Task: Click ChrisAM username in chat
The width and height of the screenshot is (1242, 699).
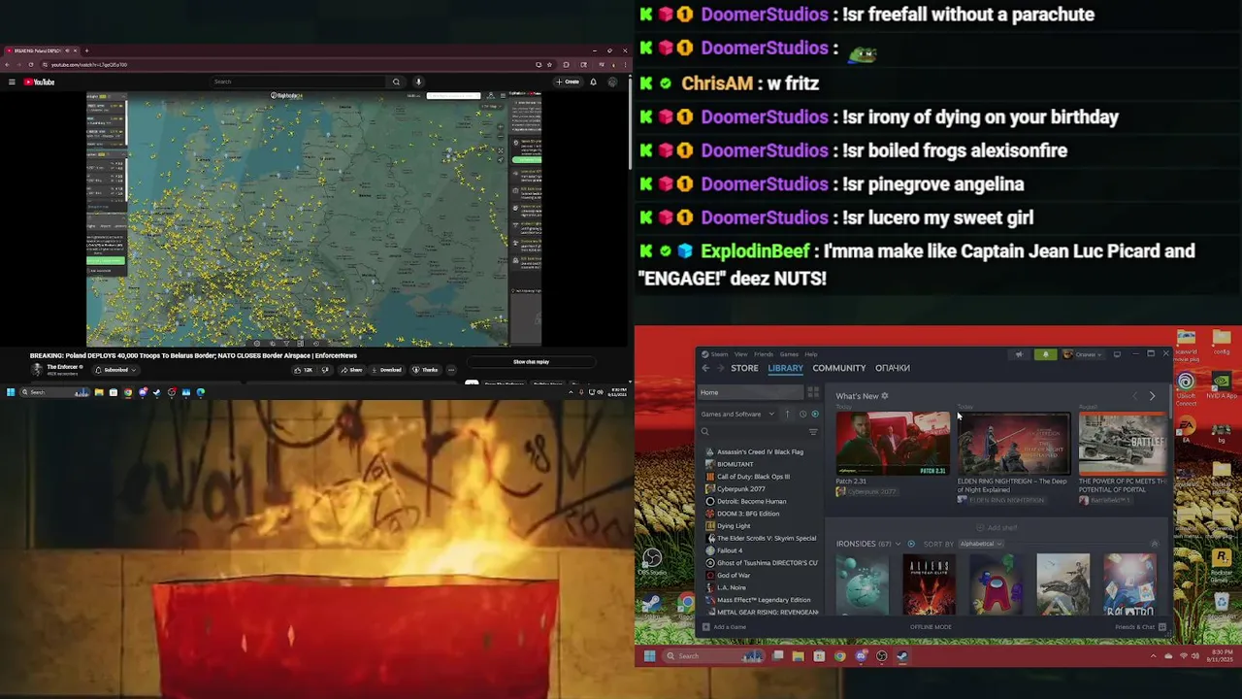Action: (x=717, y=83)
